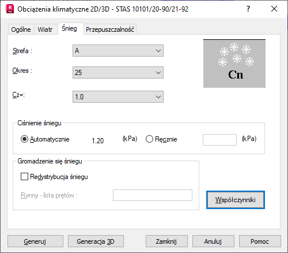Select the Ręcznie radio button
The image size is (288, 253).
tap(149, 139)
